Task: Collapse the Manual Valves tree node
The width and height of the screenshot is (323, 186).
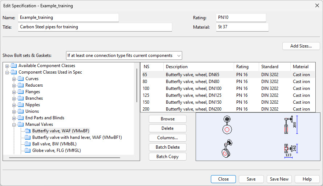Action: [x=14, y=124]
